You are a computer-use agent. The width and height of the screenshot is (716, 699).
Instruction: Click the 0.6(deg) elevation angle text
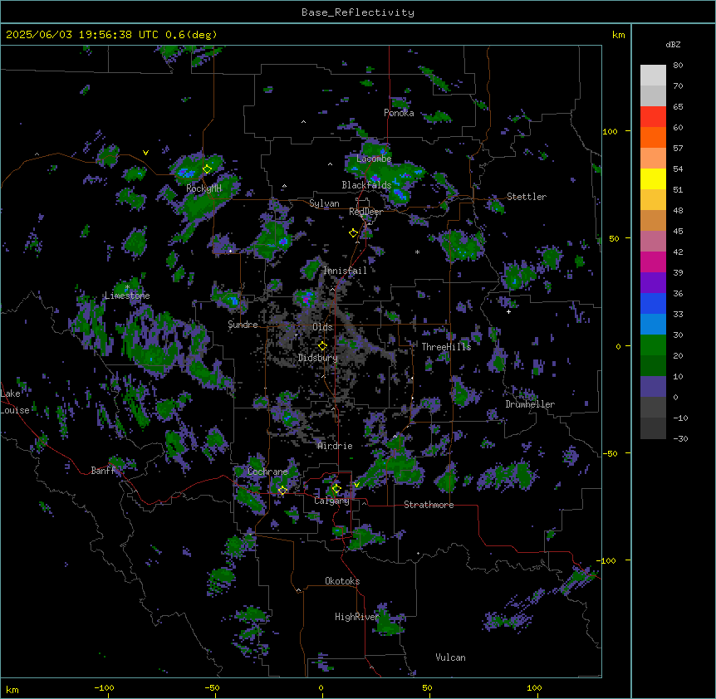pos(191,35)
